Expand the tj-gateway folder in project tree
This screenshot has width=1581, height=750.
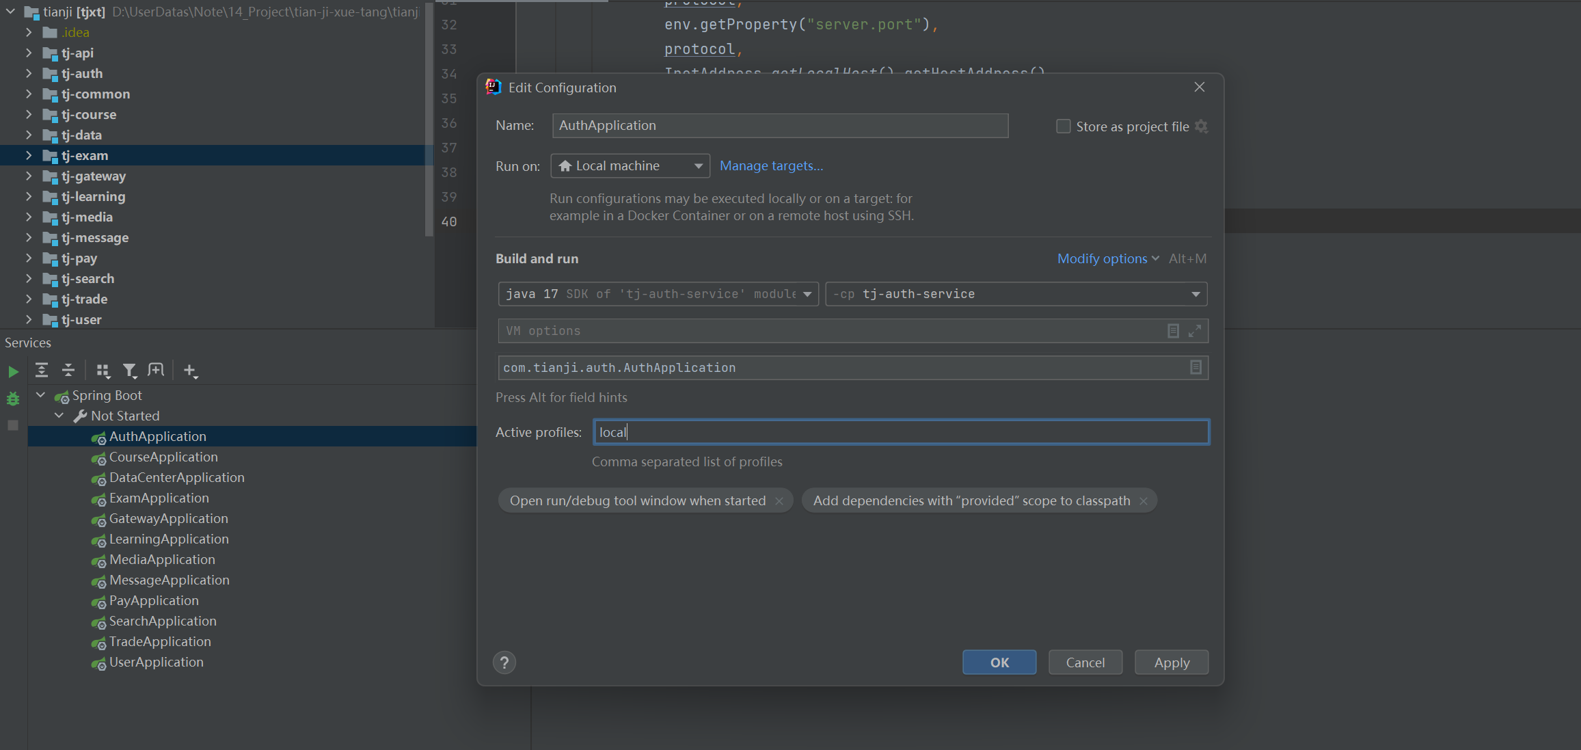coord(29,176)
